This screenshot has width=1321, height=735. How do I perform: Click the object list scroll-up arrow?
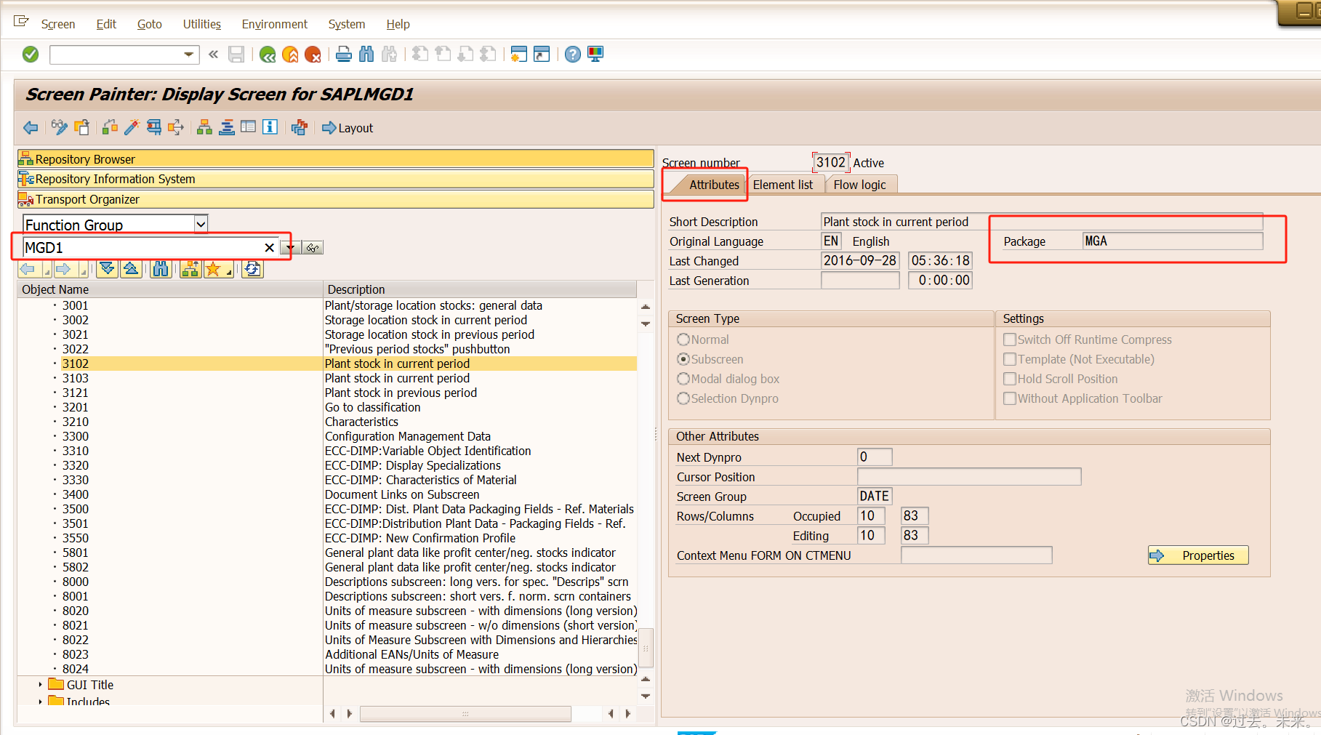646,307
